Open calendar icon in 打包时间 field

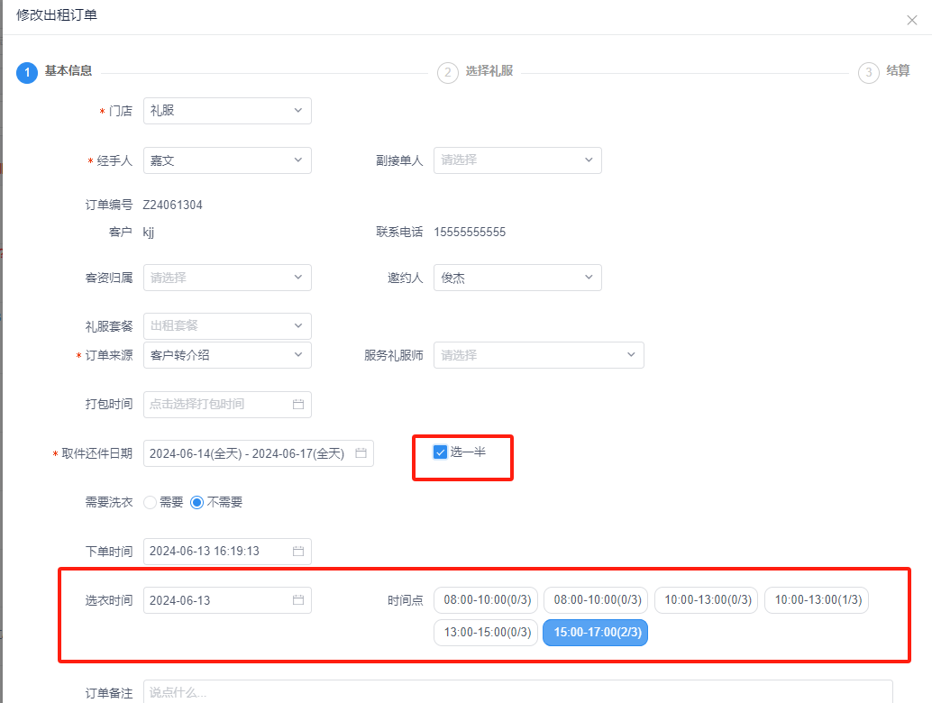tap(298, 404)
